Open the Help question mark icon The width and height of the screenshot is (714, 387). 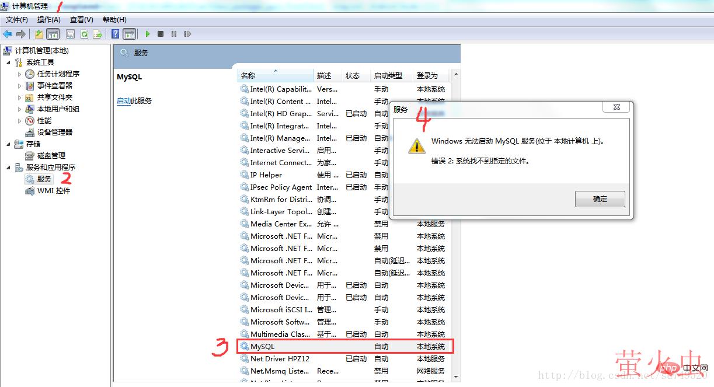tap(116, 34)
